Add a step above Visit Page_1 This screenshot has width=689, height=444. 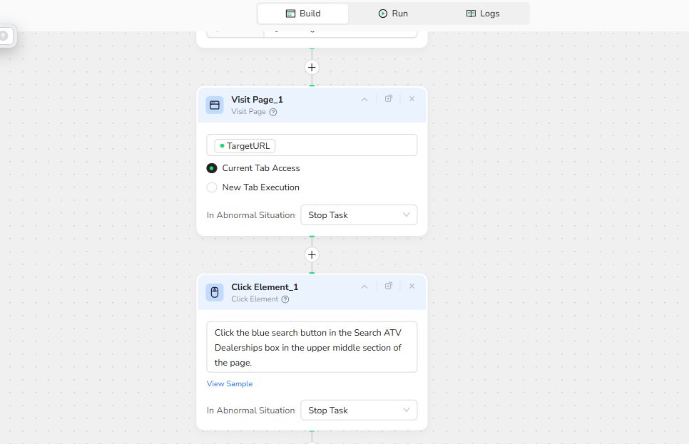[312, 68]
